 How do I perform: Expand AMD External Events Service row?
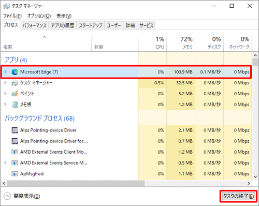coord(5,163)
